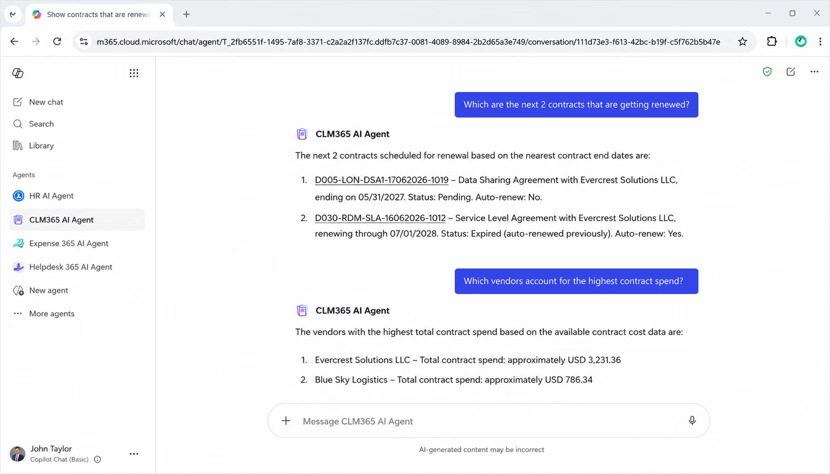Open the Chrome three-dot menu
Screen dimensions: 830x474
tap(820, 41)
